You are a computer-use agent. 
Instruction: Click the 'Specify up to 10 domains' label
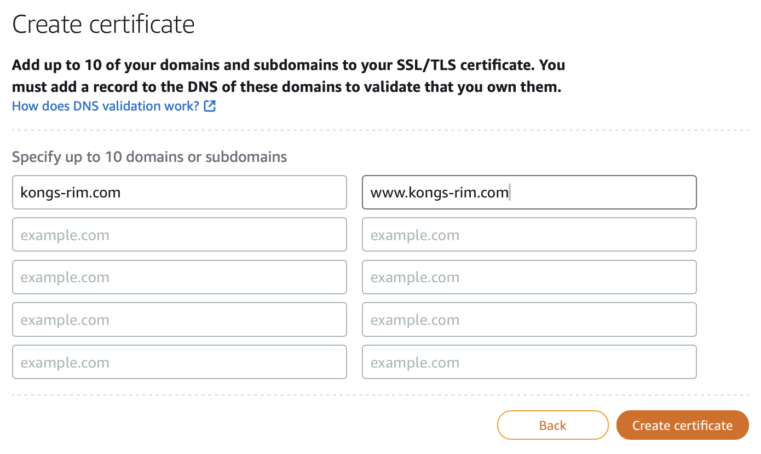pyautogui.click(x=149, y=157)
